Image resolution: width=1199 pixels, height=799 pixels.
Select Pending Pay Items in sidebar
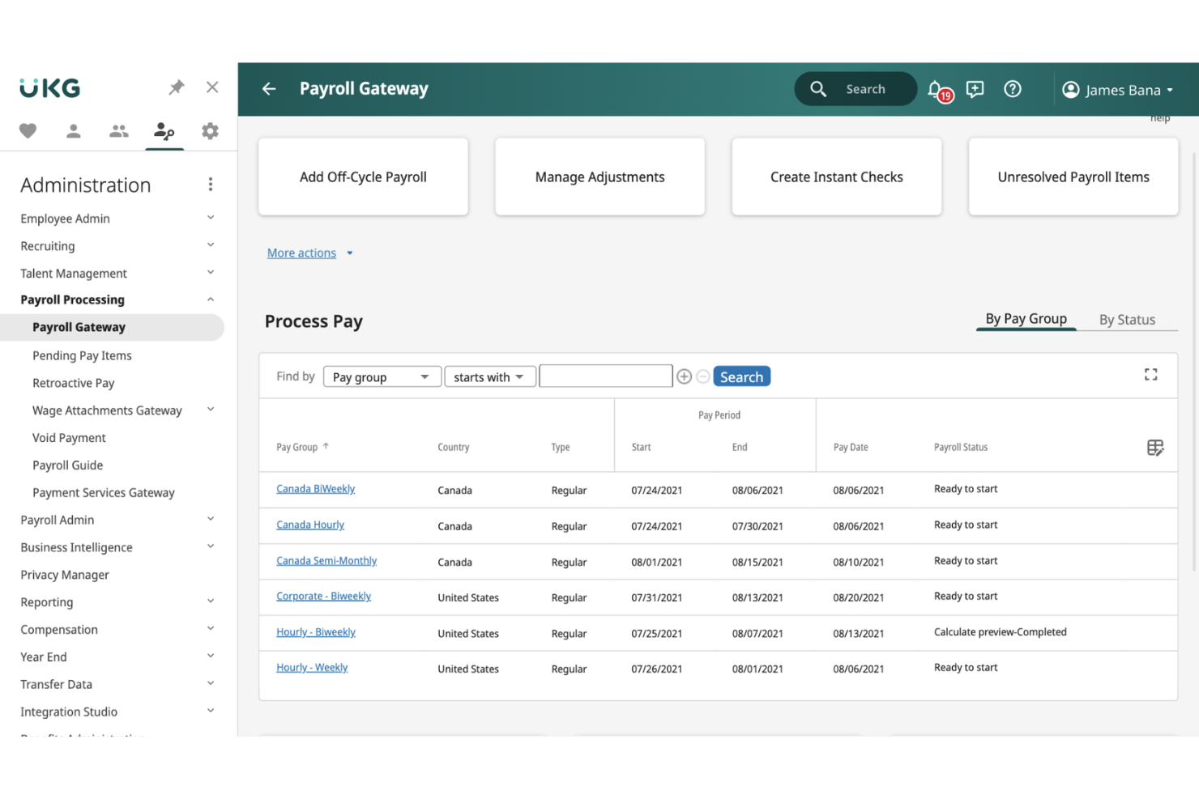(82, 355)
